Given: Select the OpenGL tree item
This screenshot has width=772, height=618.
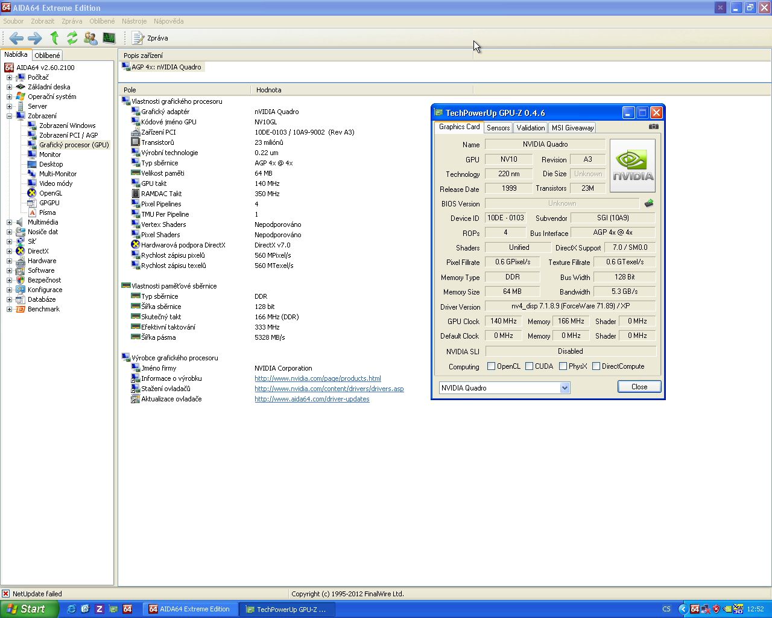Looking at the screenshot, I should (x=51, y=193).
